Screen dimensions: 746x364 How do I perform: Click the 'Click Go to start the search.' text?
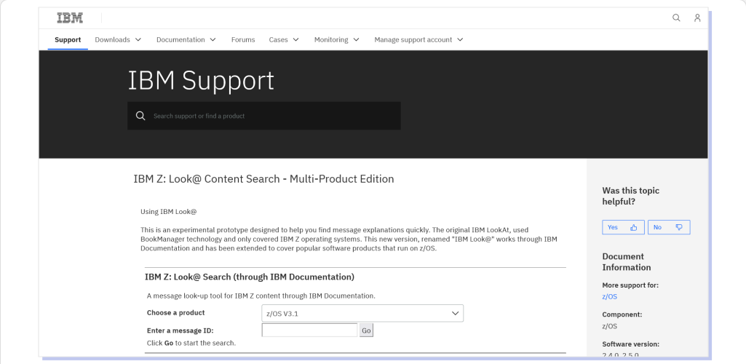point(191,343)
